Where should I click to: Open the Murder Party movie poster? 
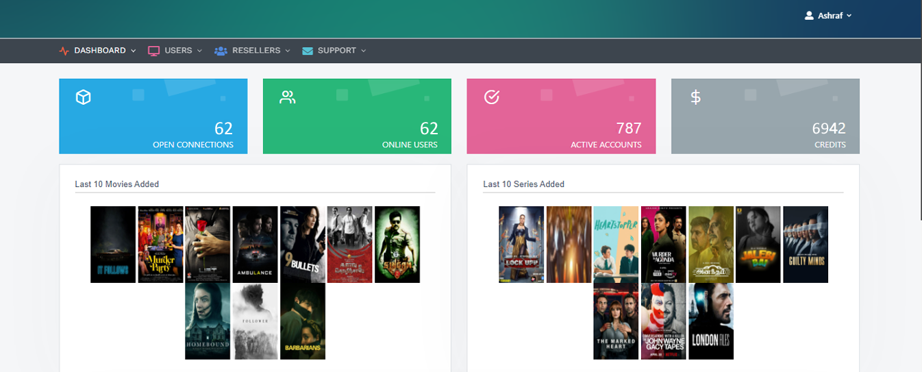click(x=160, y=245)
